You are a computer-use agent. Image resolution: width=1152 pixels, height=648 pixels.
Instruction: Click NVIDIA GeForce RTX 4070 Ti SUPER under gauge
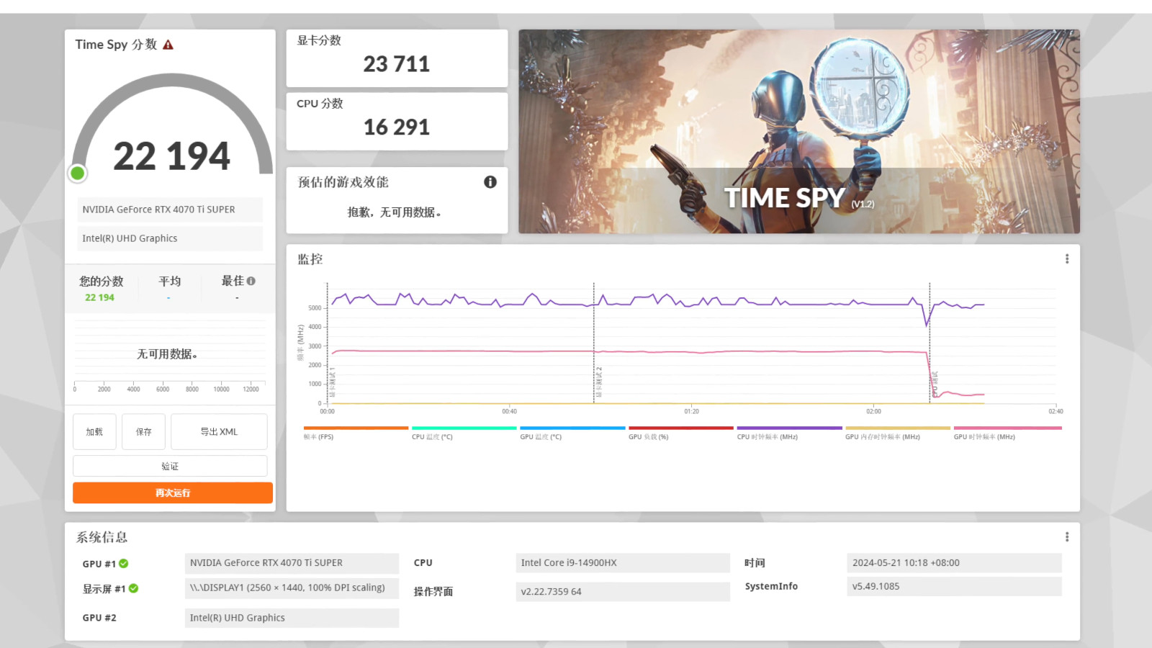(170, 210)
